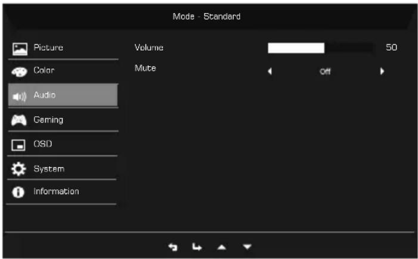Click the Mode - Standard title
Image resolution: width=418 pixels, height=259 pixels.
click(206, 17)
